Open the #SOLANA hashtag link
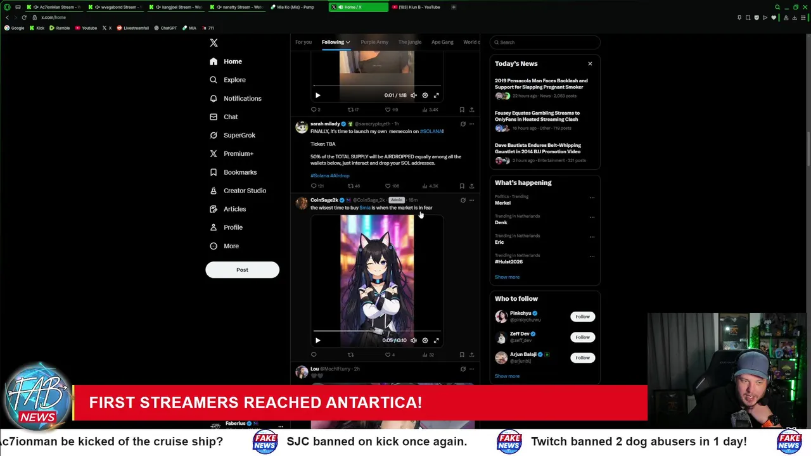811x456 pixels. 431,131
